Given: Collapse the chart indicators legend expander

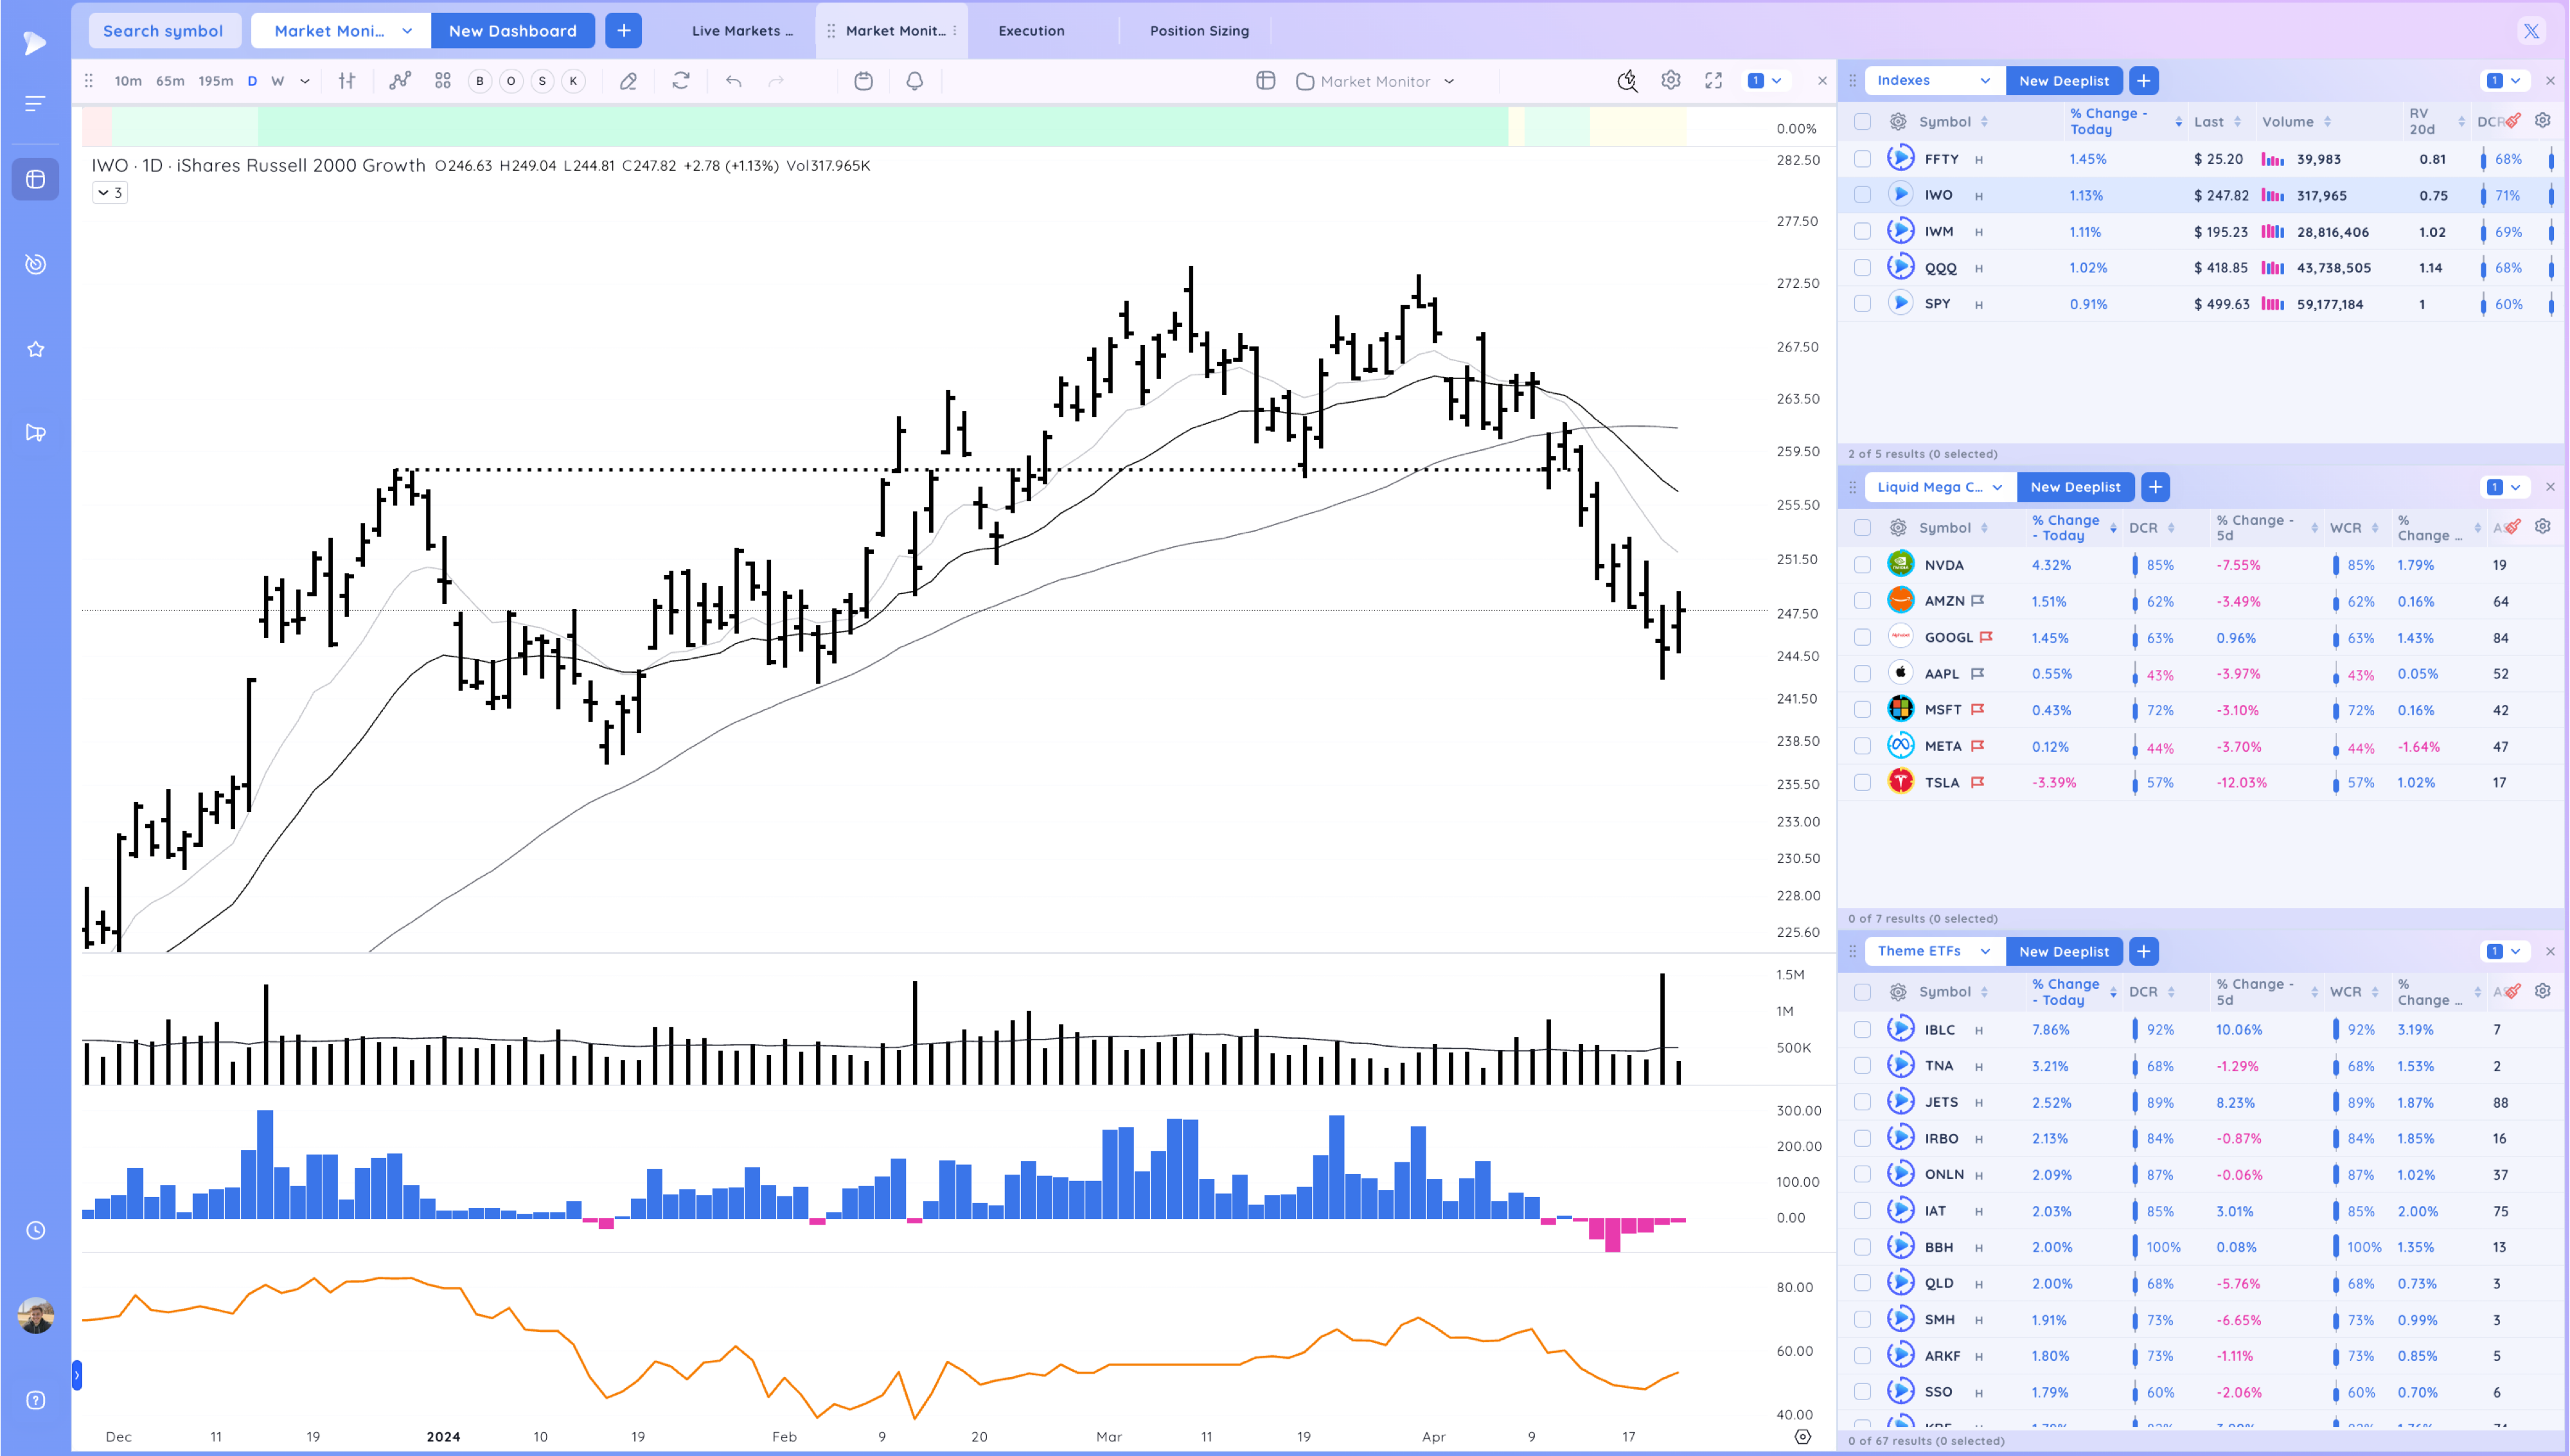Looking at the screenshot, I should pos(110,192).
